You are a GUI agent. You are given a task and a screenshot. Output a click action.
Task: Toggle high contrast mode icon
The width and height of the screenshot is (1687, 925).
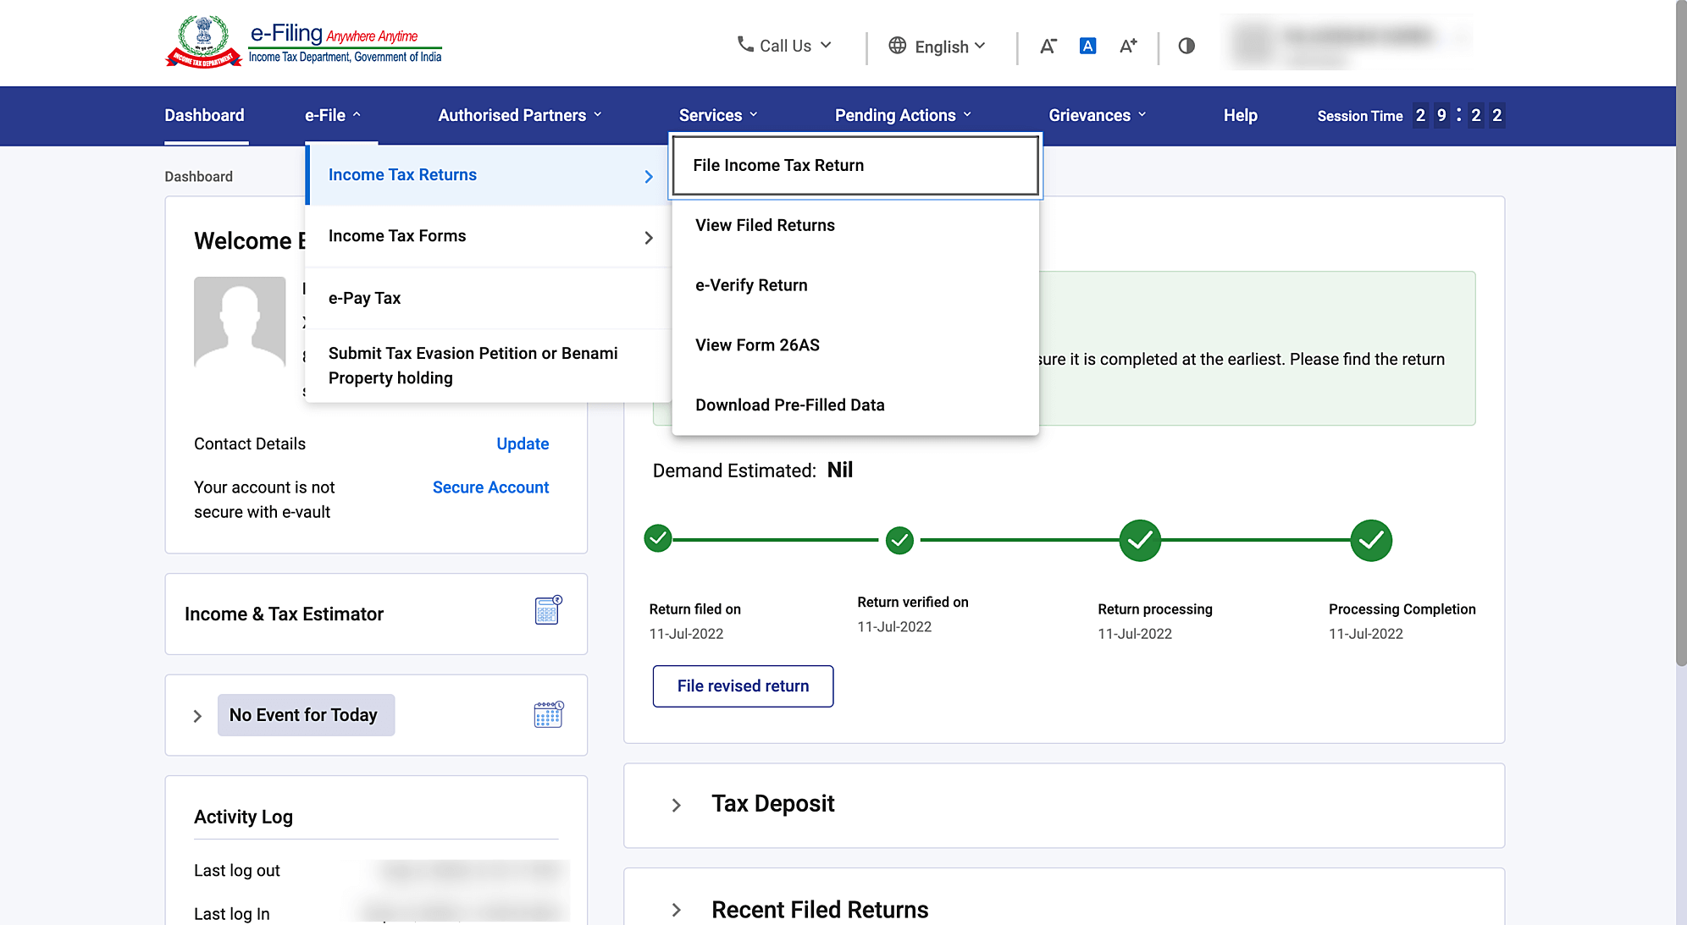1186,46
